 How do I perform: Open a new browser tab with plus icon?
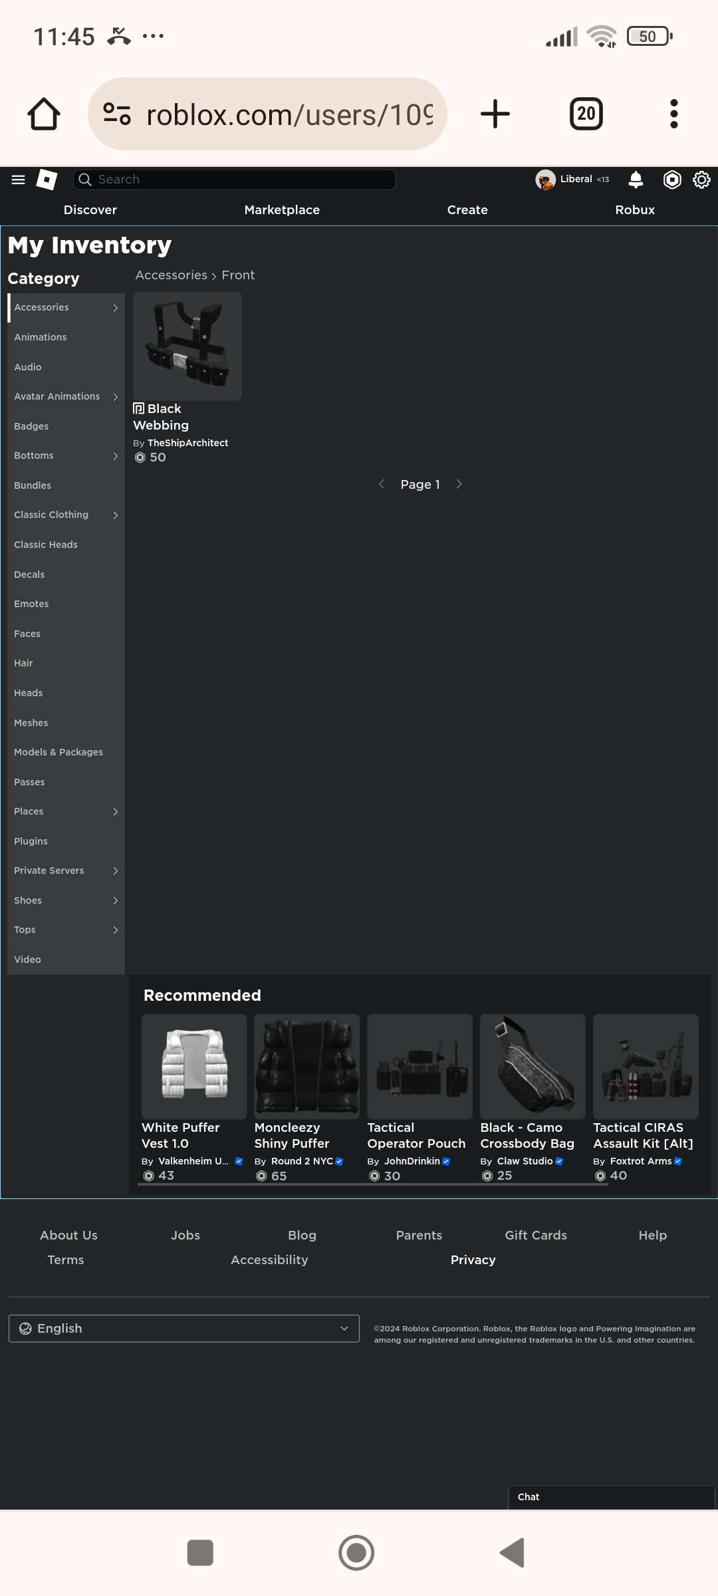click(x=495, y=114)
